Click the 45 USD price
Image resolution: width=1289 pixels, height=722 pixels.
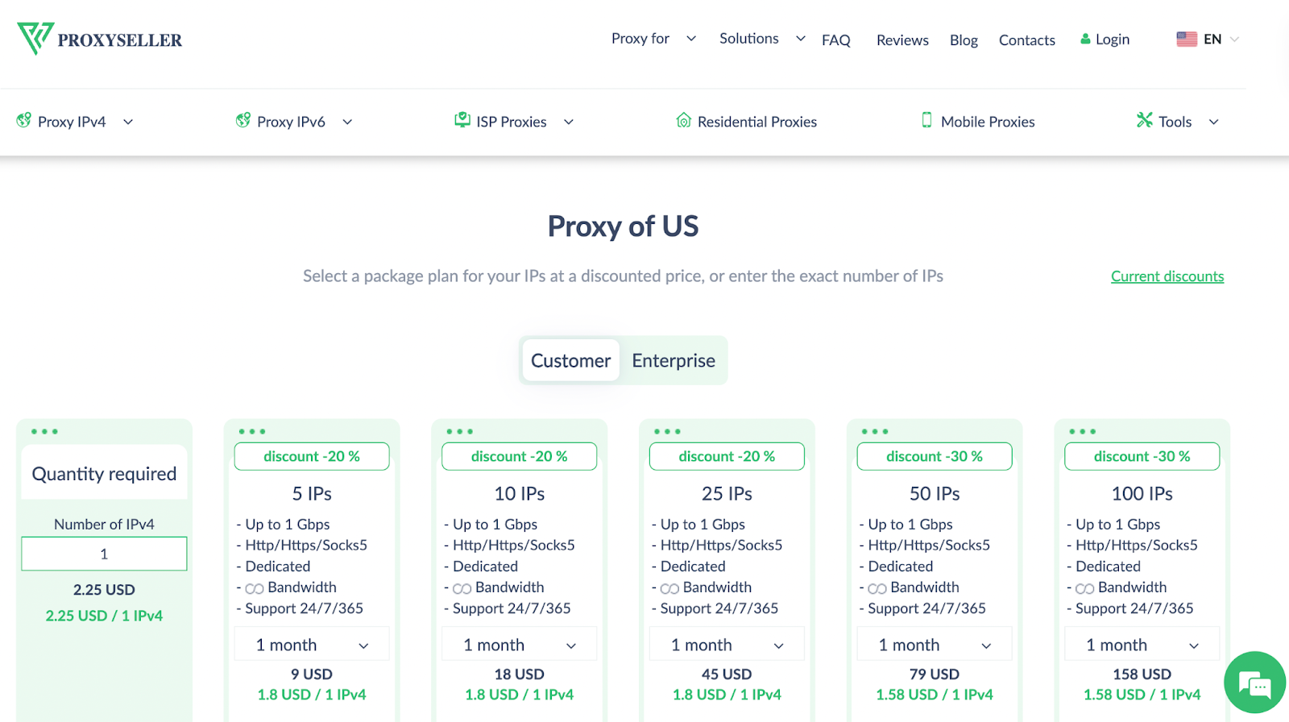tap(727, 674)
